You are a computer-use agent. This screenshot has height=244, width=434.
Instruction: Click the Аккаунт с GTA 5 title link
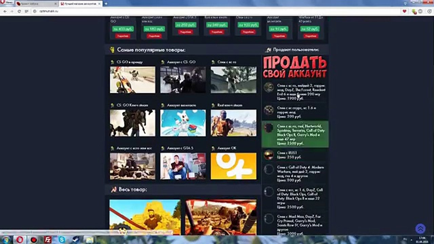180,148
